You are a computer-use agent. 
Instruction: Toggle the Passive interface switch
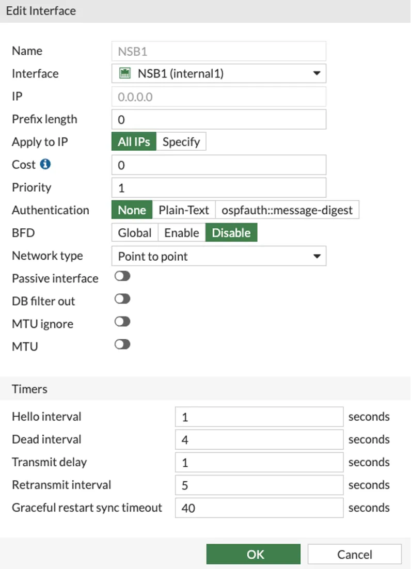(x=122, y=276)
